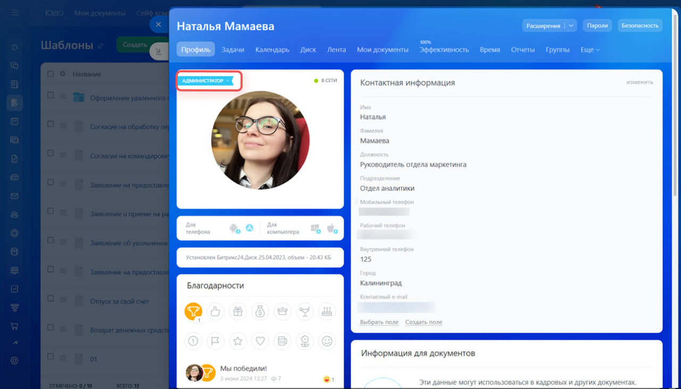Select the cocktail glass gratitude badge
Viewport: 681px width, 389px height.
[x=305, y=311]
